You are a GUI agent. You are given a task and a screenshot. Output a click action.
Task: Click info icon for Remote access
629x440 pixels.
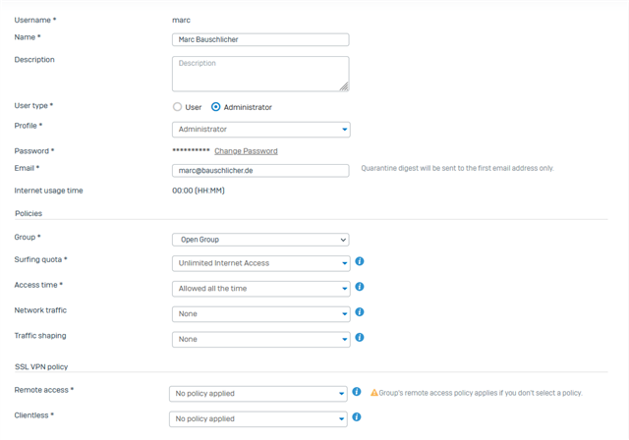tap(357, 393)
